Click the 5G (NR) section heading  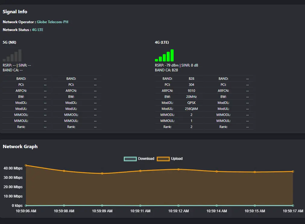click(x=10, y=42)
